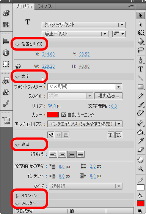Image resolution: width=146 pixels, height=214 pixels.
Task: Select the Bone tool
Action: [x=141, y=123]
